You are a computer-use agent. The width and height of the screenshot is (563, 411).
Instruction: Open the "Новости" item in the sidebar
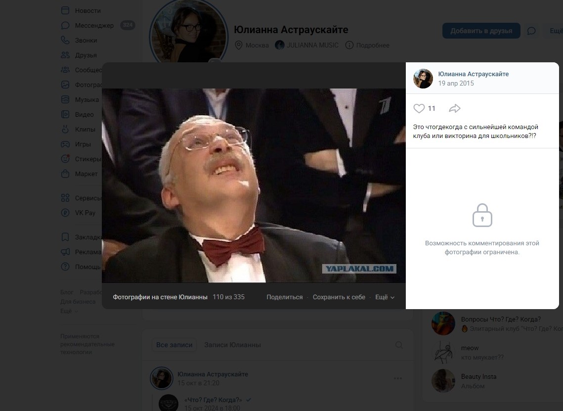coord(87,10)
